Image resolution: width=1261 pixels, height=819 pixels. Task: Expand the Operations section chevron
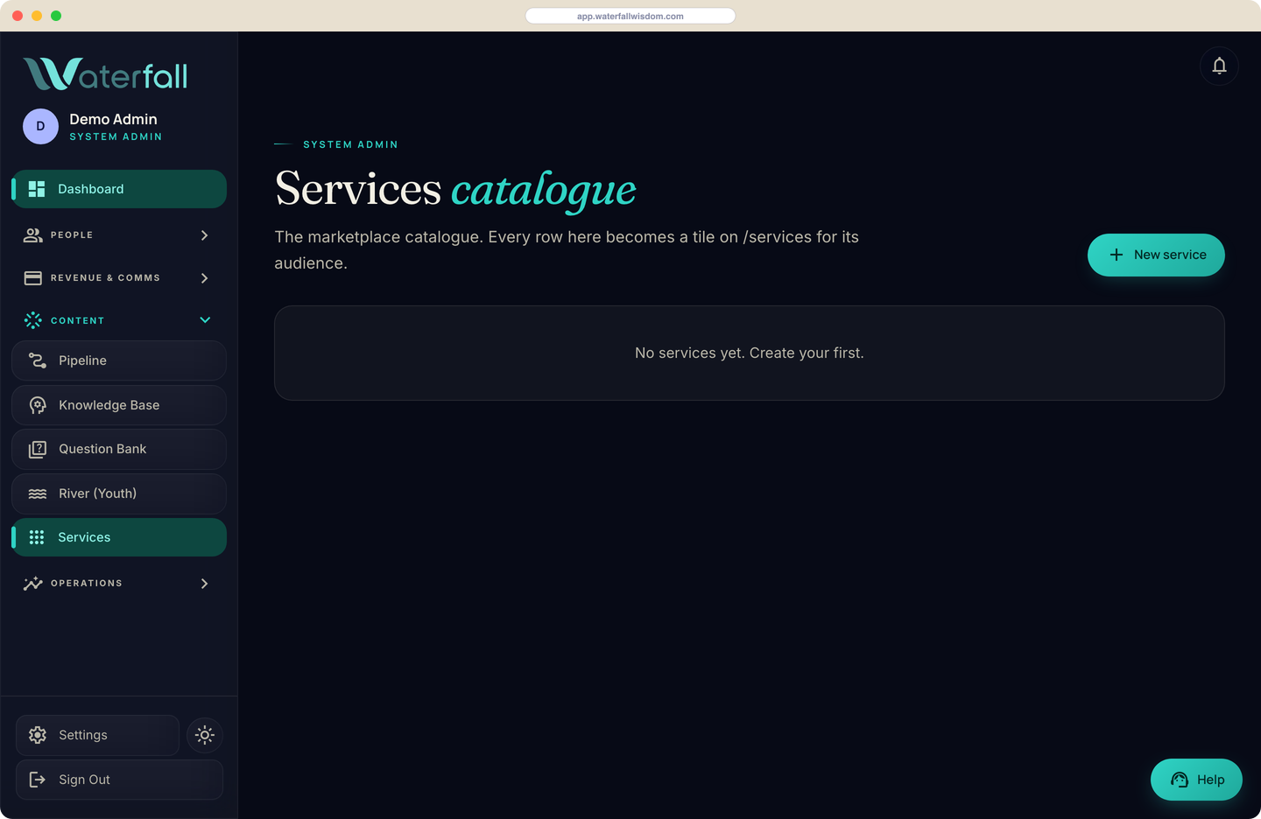(x=204, y=584)
